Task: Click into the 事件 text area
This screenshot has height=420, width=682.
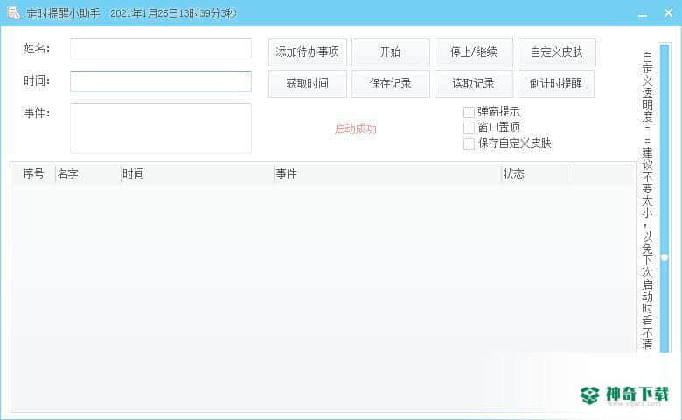Action: pos(161,129)
